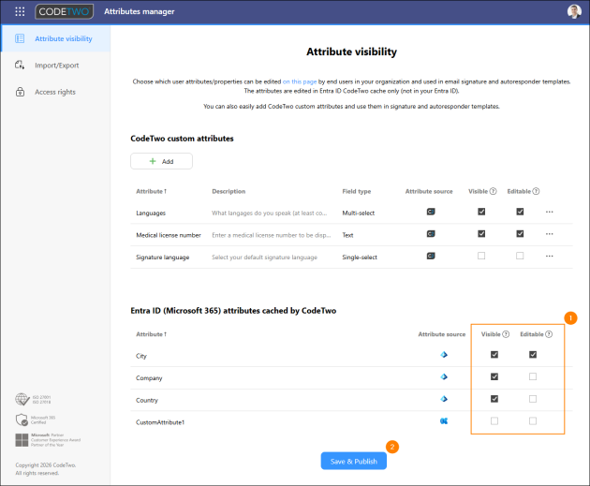The width and height of the screenshot is (590, 486).
Task: Click the Microsoft Partner award badge
Action: pos(48,440)
